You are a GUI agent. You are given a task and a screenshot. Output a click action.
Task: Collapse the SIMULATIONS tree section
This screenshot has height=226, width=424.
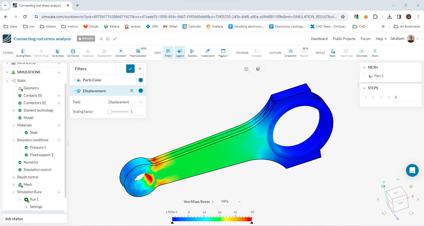[7, 72]
